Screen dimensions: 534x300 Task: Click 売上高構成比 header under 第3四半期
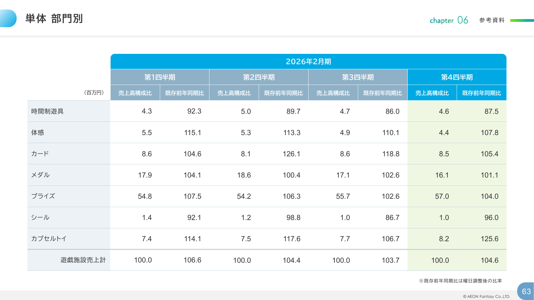pos(333,93)
